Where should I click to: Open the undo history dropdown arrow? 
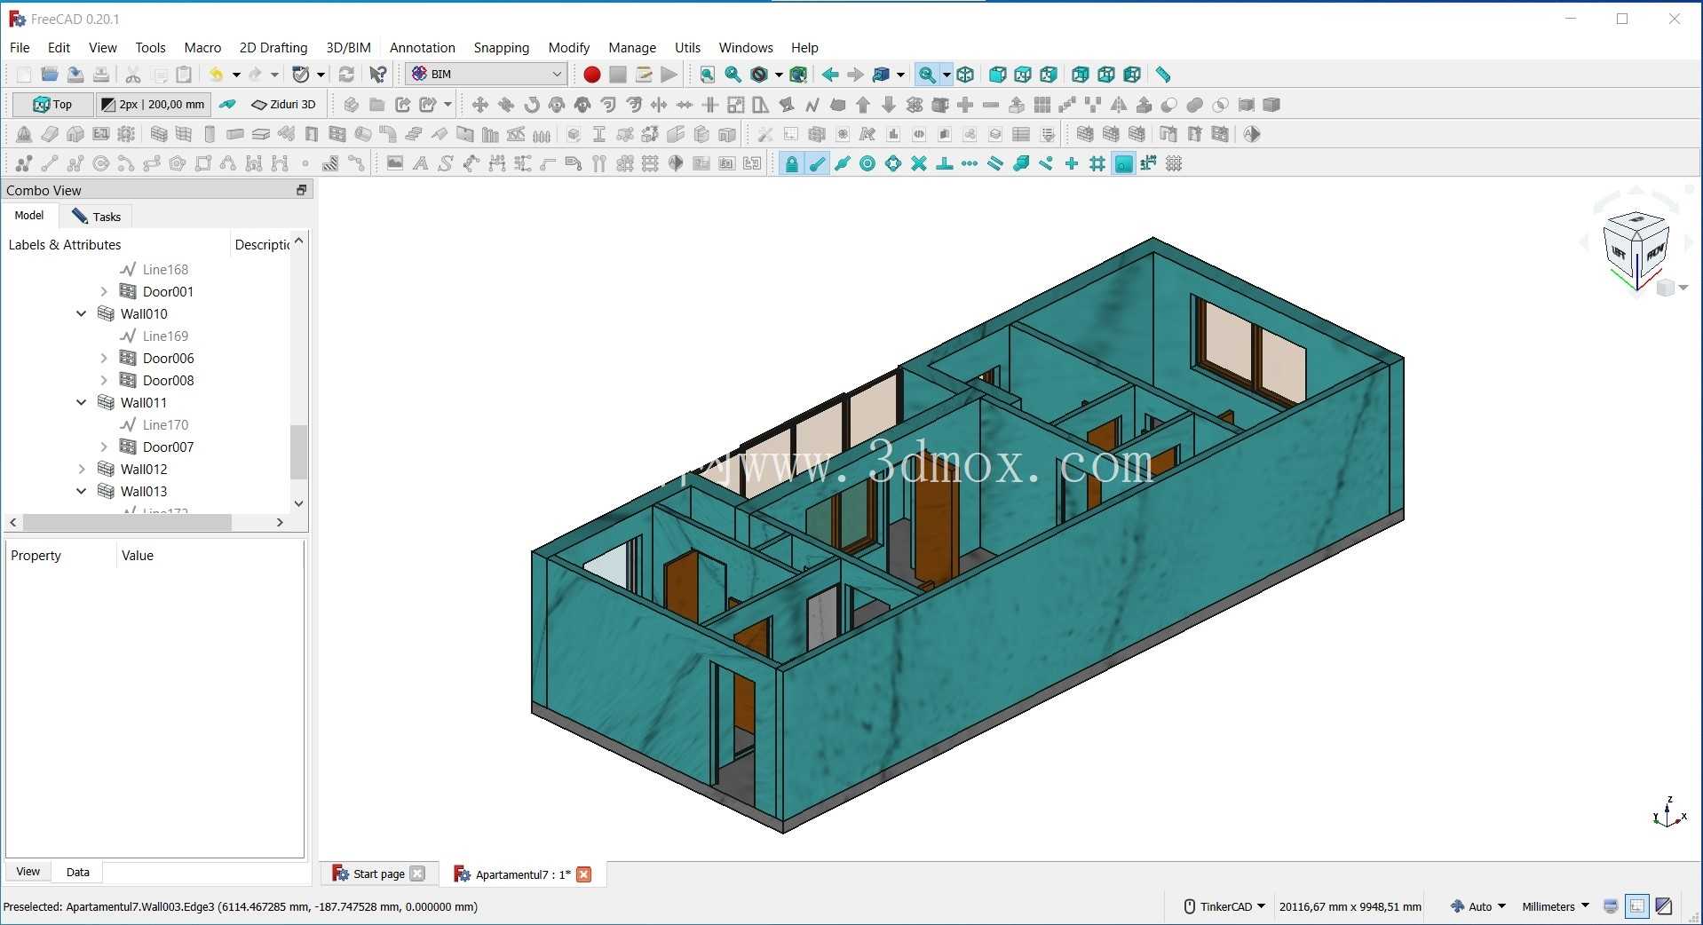[236, 75]
